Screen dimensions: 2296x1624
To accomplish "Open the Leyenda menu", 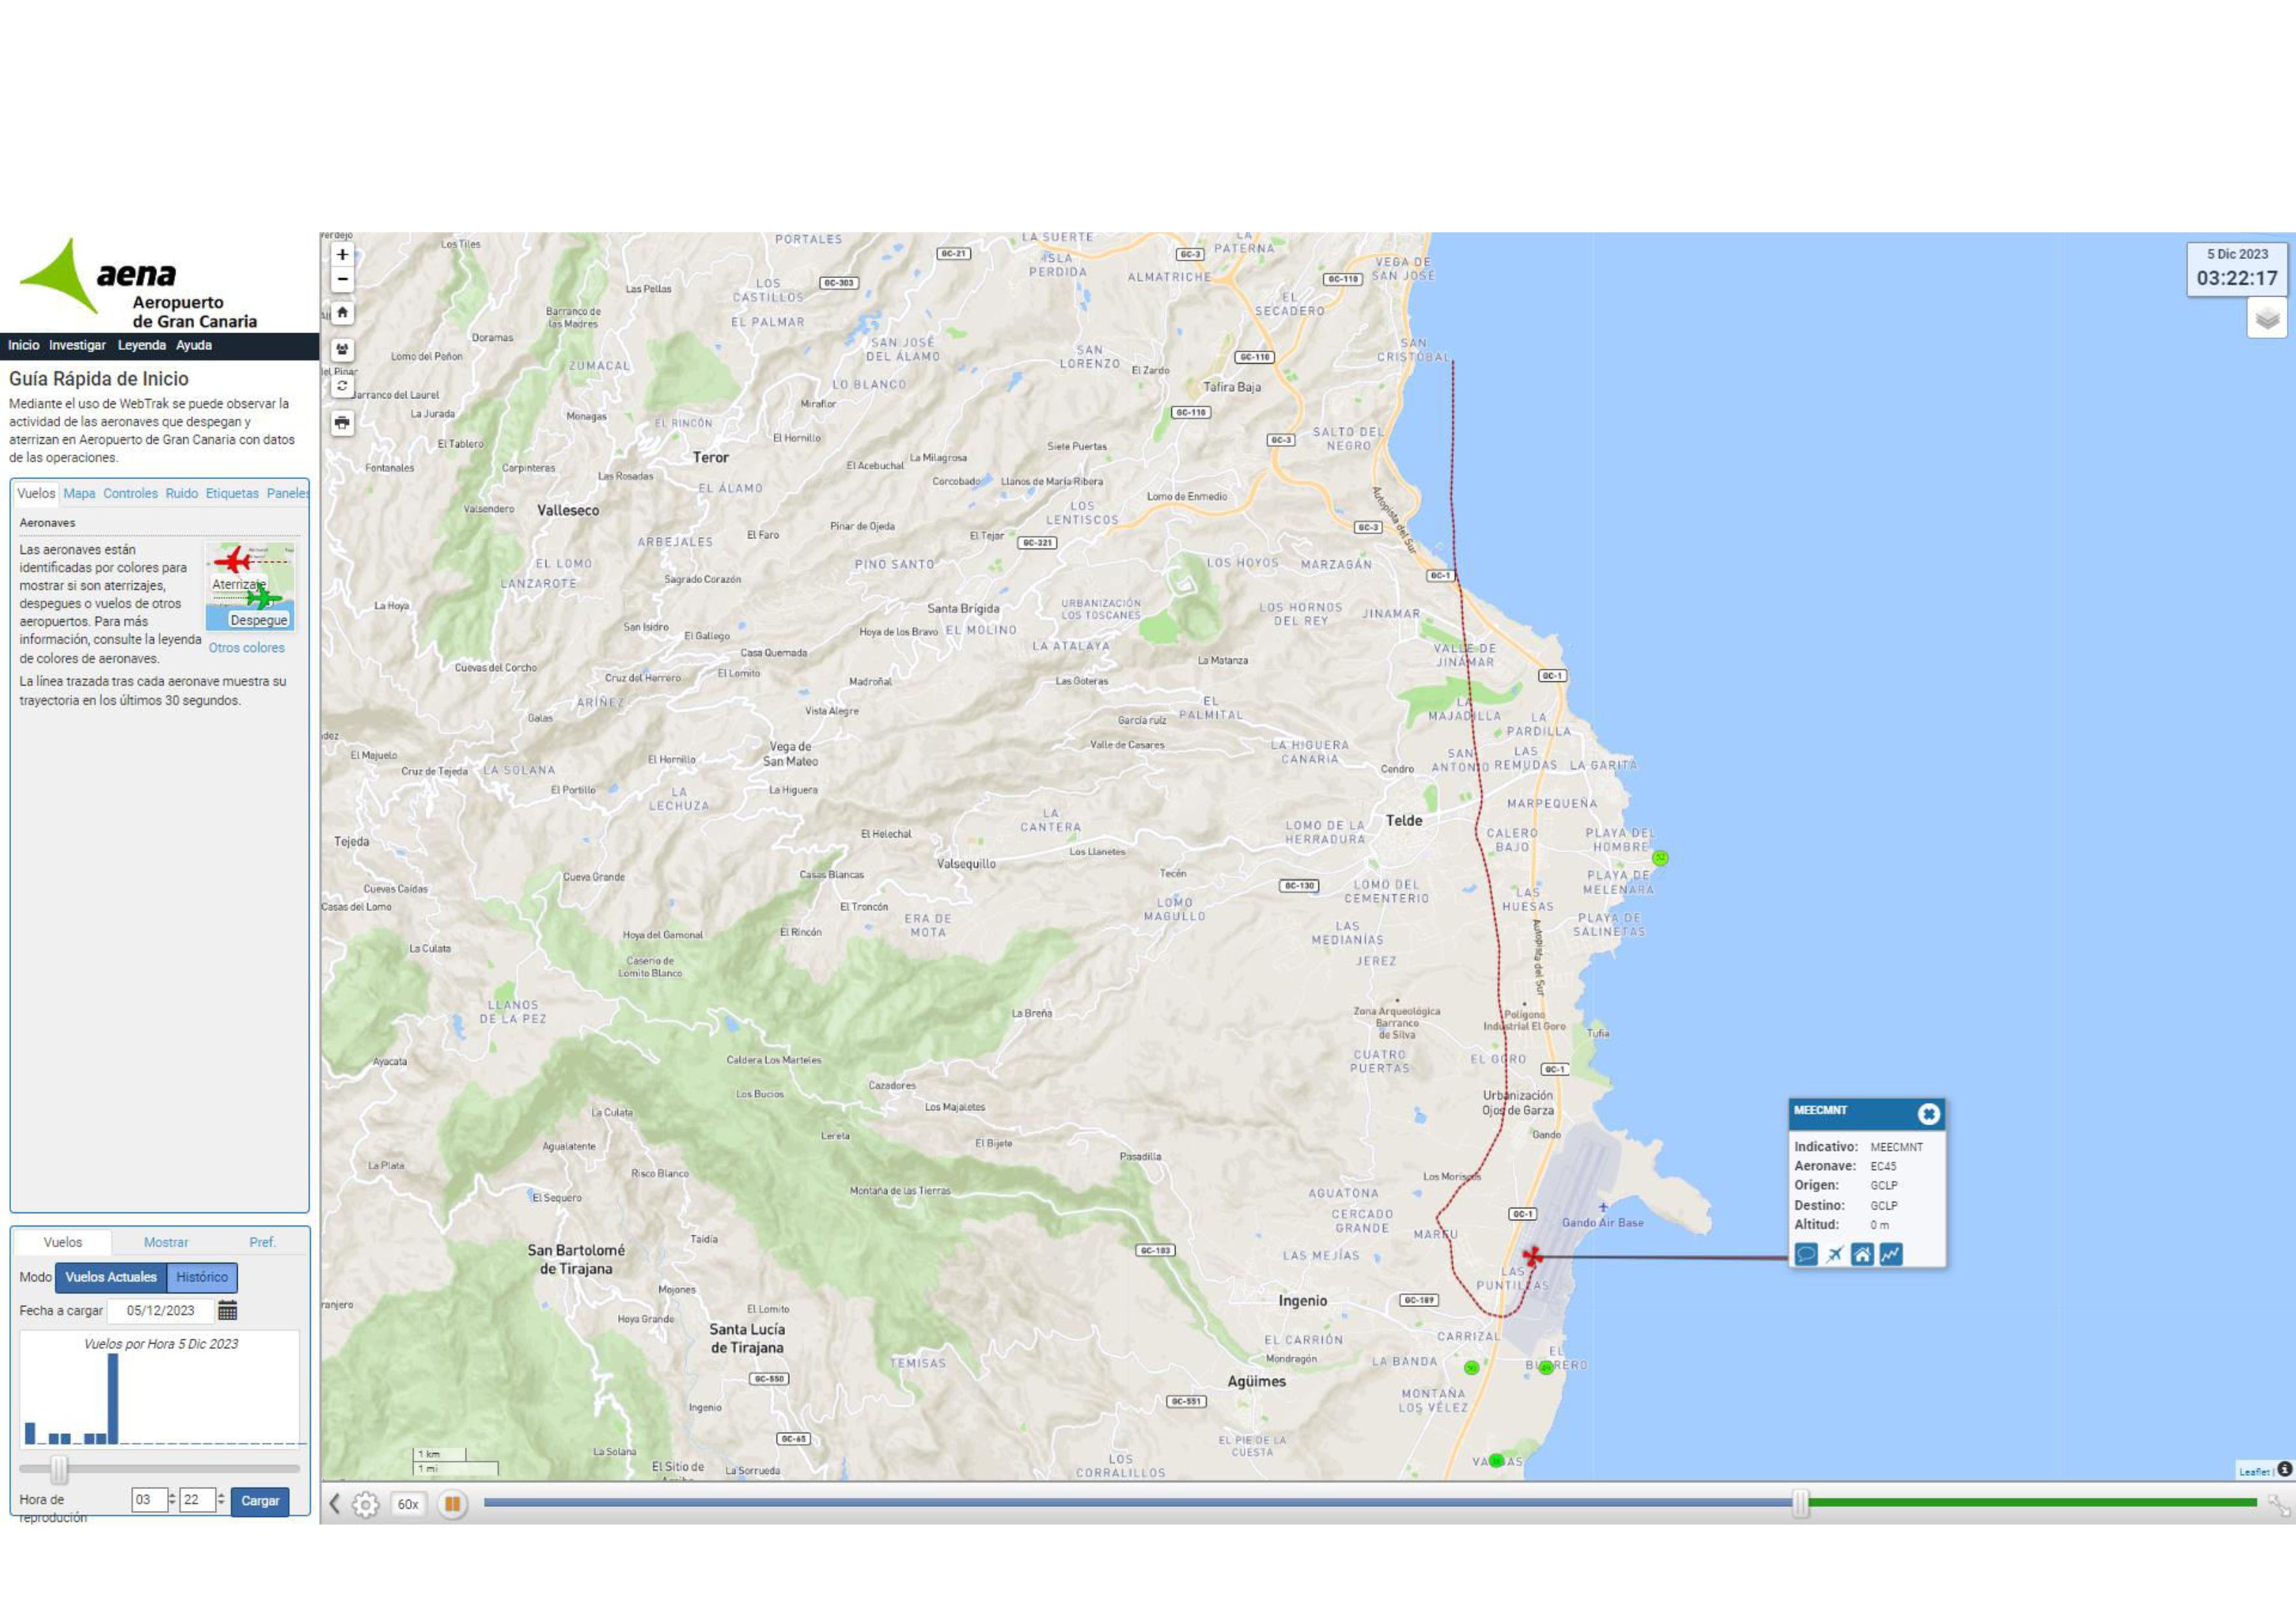I will pos(141,345).
